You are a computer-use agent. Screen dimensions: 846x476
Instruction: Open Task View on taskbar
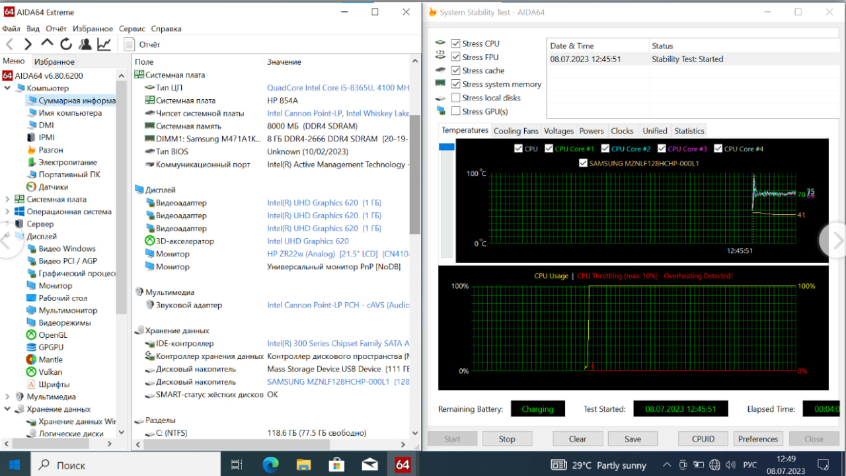(237, 465)
